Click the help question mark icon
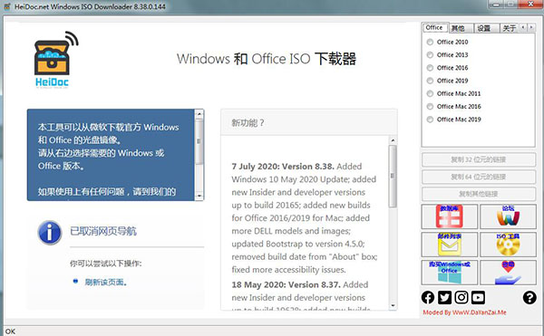544x336 pixels. 529,298
